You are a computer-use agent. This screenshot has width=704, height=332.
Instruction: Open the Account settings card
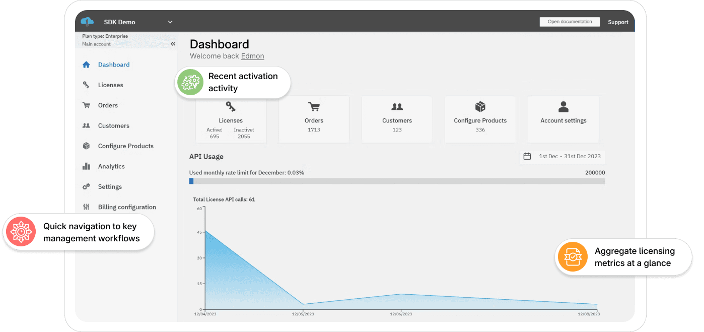click(x=564, y=119)
